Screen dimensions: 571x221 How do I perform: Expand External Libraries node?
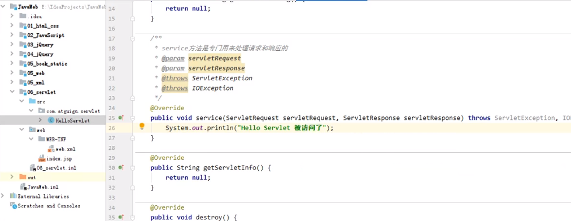pos(3,196)
